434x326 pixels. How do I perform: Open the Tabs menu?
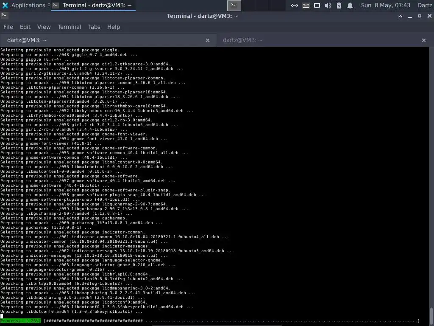[94, 27]
